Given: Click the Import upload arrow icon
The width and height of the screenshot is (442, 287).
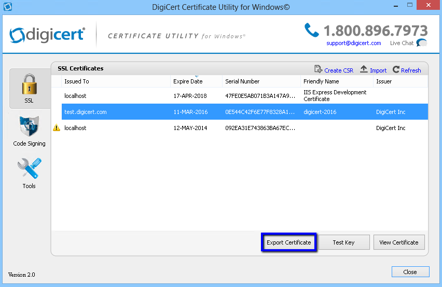Looking at the screenshot, I should 364,69.
